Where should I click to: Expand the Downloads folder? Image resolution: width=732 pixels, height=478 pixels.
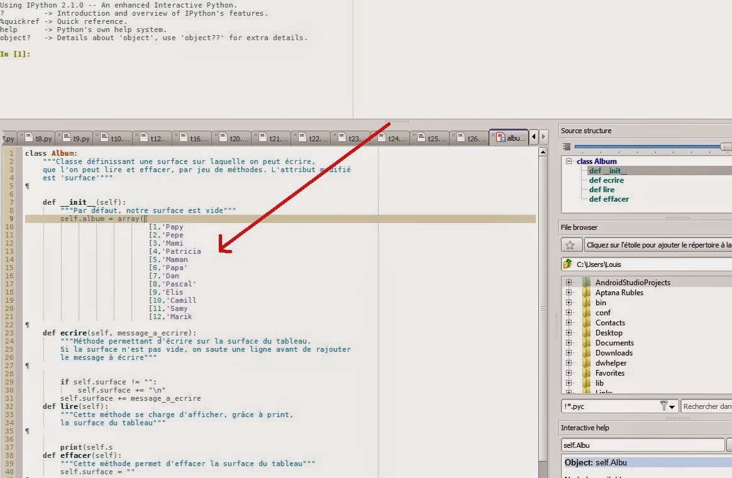pyautogui.click(x=568, y=352)
